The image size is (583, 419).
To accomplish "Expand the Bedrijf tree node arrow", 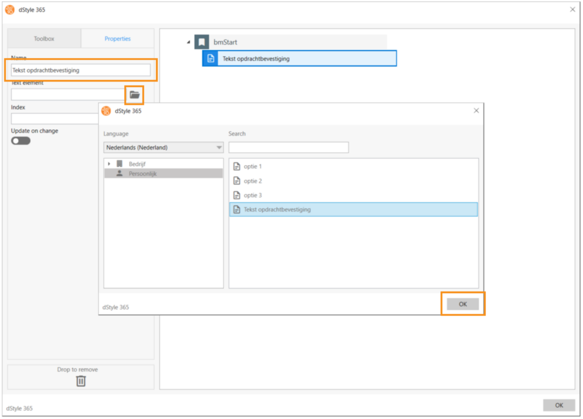I will [x=109, y=163].
